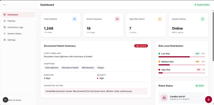214x105 pixels.
Task: Open Interaction Logs page
Action: click(18, 27)
